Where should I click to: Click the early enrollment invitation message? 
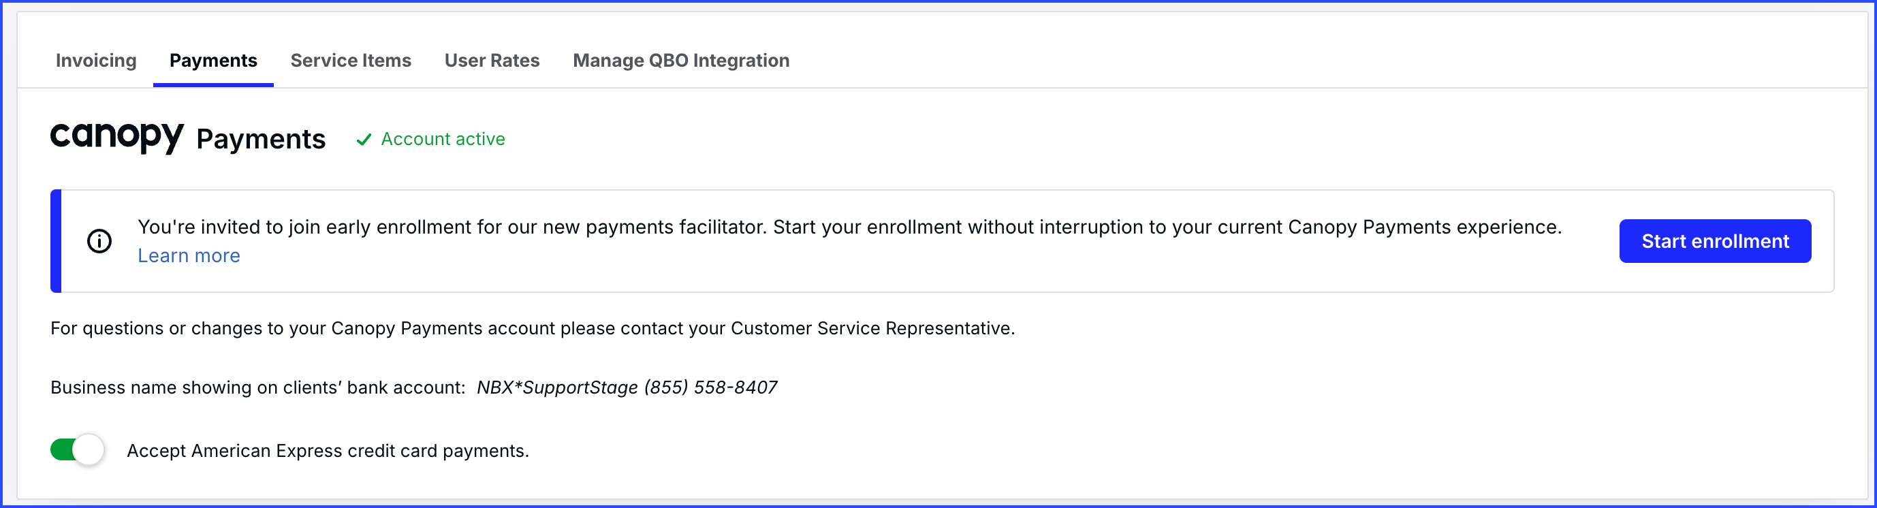849,227
